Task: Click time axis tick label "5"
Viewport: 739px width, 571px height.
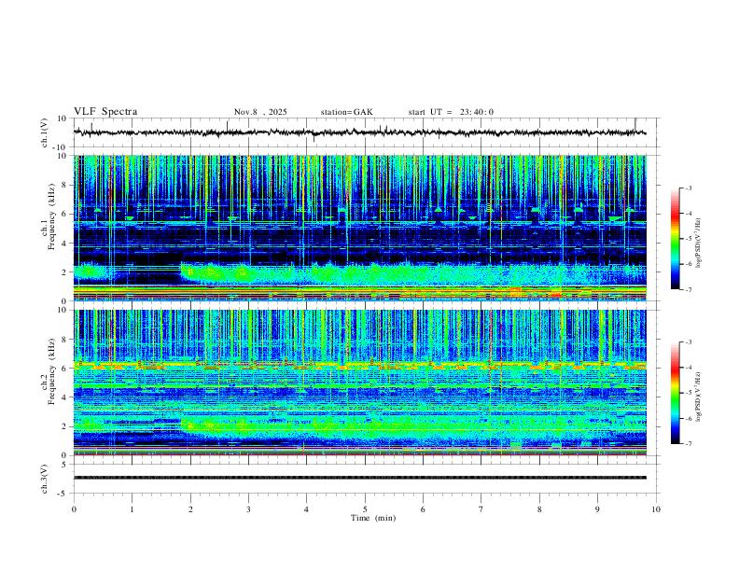Action: [365, 509]
